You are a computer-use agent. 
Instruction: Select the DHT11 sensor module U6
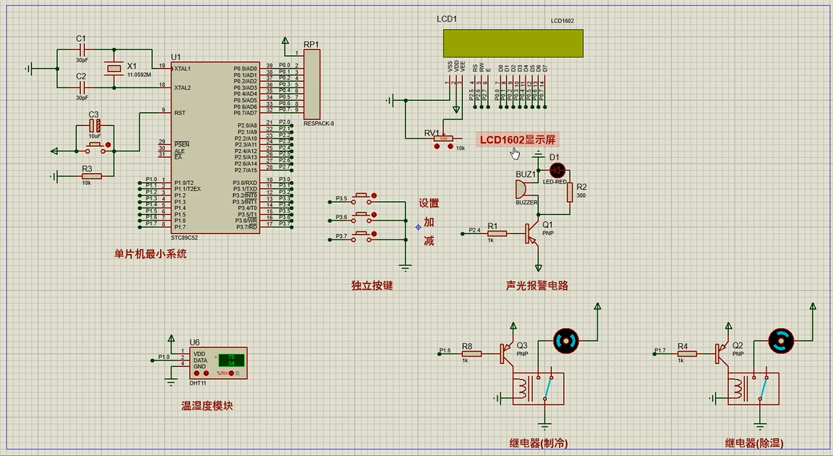pyautogui.click(x=219, y=361)
